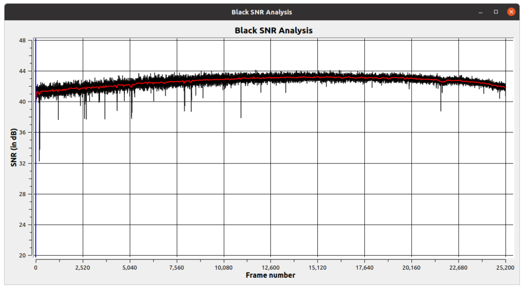Screen dimensions: 524x289
Task: Maximize the Black SNR Analysis window
Action: (x=495, y=12)
